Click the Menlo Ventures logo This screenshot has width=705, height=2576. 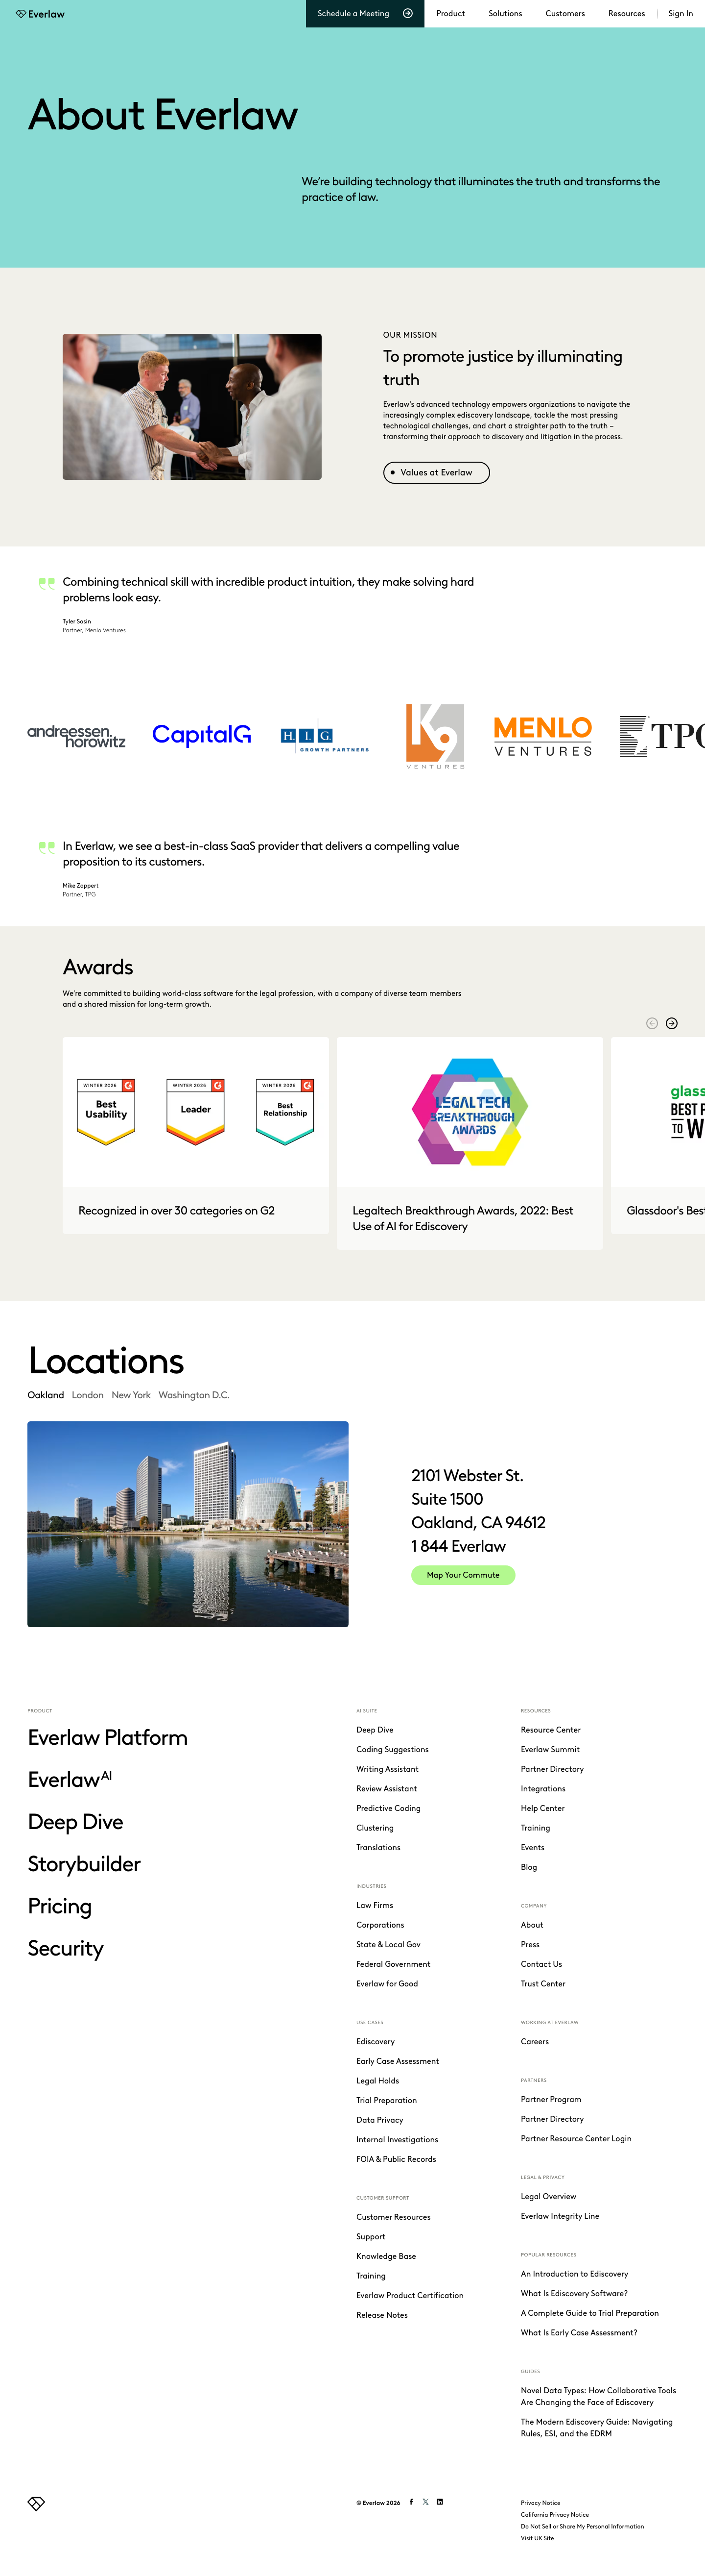point(543,736)
